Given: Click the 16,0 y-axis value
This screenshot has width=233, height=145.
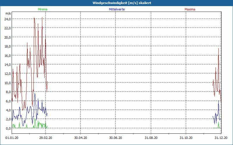Looking at the screenshot, I should tap(7, 55).
